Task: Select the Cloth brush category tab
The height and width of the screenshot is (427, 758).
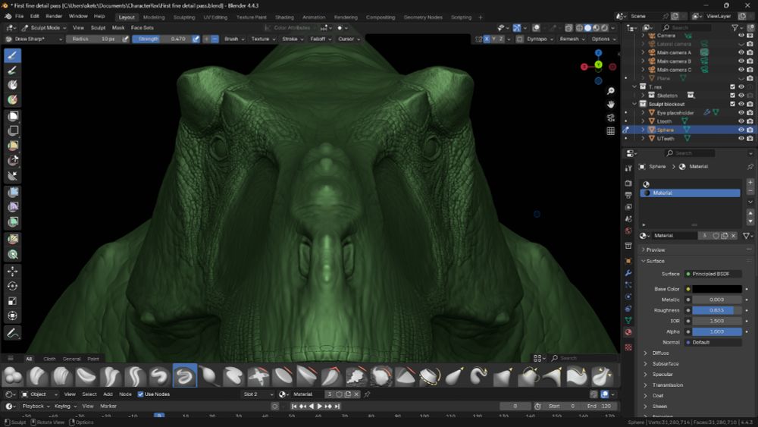Action: pyautogui.click(x=49, y=359)
